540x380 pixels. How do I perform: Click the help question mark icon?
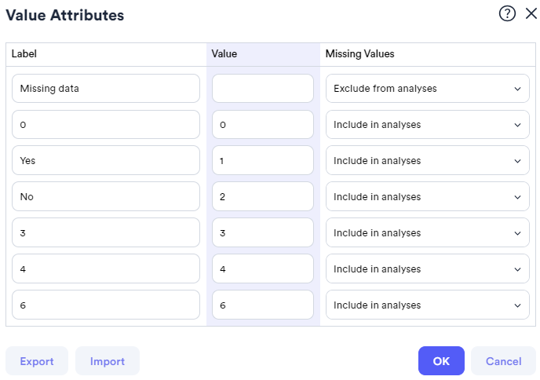click(506, 14)
